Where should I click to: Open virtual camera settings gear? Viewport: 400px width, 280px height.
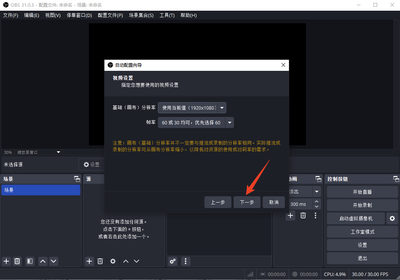pyautogui.click(x=392, y=218)
